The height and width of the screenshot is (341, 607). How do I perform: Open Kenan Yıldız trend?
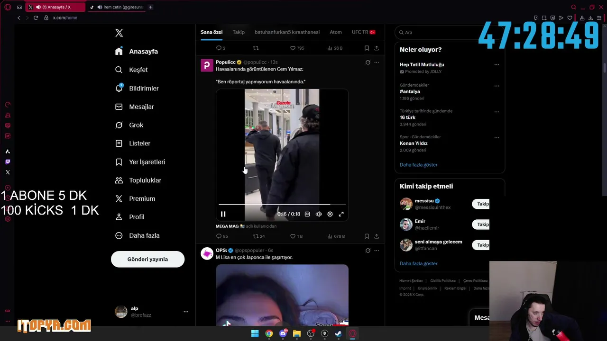[x=414, y=143]
